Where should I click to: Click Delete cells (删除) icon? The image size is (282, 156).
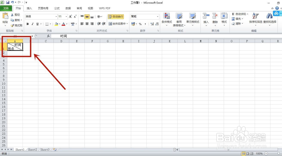pos(215,16)
